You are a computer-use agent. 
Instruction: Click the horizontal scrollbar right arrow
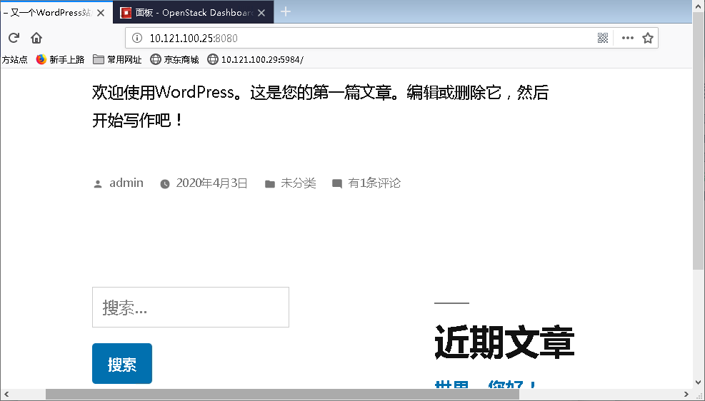686,395
